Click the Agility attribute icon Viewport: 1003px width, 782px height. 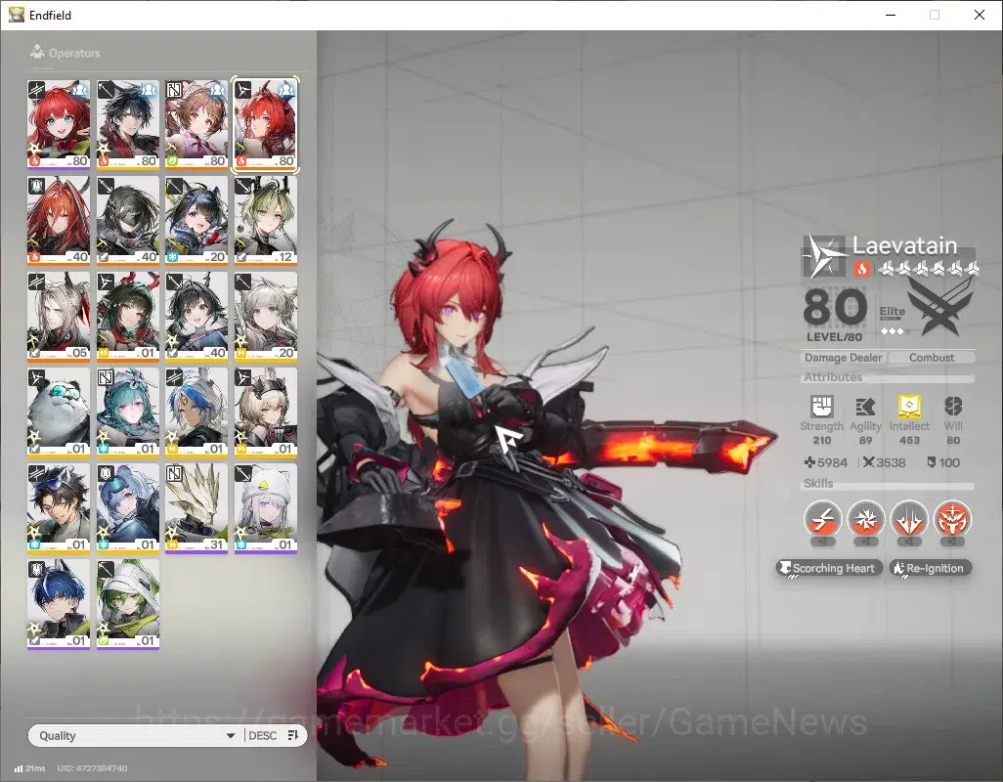[x=865, y=407]
